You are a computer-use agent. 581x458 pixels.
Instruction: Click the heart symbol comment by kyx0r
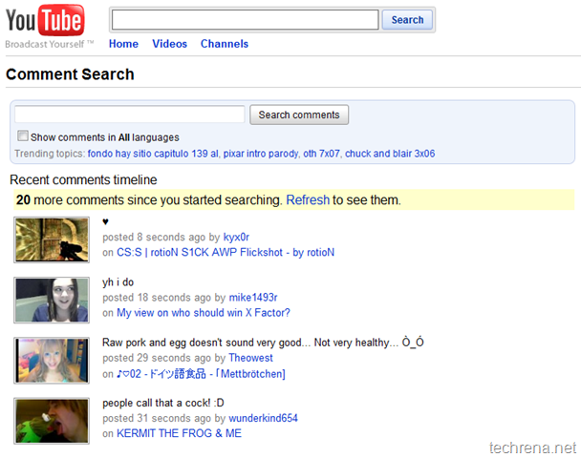pos(105,222)
